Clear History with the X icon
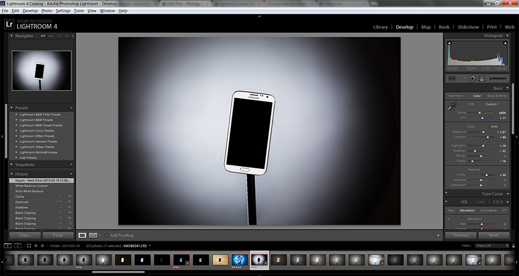The height and width of the screenshot is (276, 519). click(x=71, y=174)
